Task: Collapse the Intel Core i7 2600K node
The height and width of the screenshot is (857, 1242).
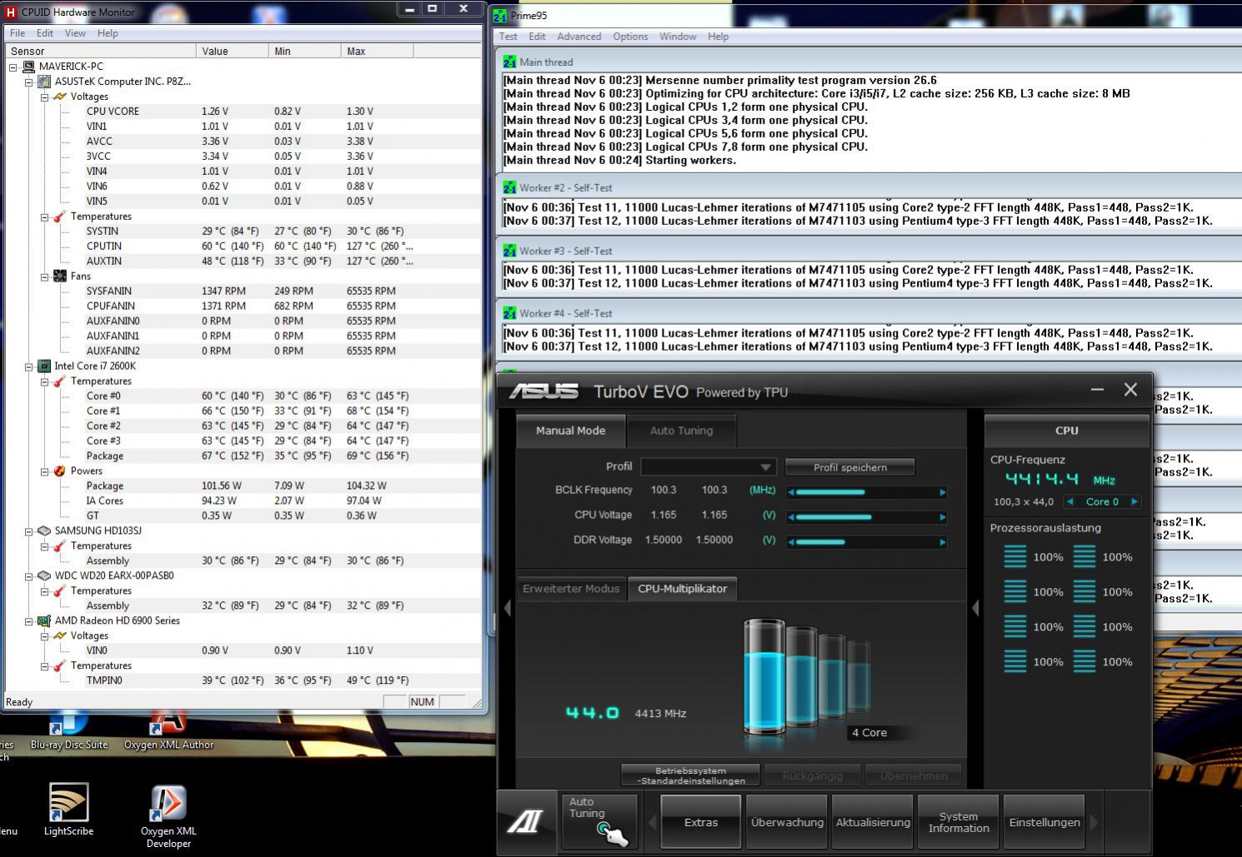Action: 29,366
